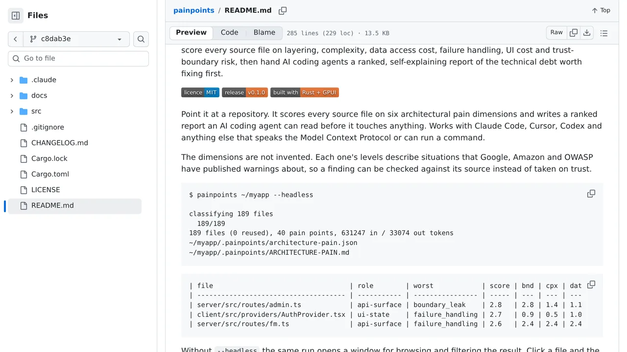Screen dimensions: 627x352
Task: Copy the painpoints command code block
Action: pyautogui.click(x=591, y=194)
